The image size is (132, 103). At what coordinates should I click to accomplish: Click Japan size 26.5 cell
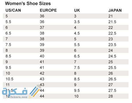112,79
